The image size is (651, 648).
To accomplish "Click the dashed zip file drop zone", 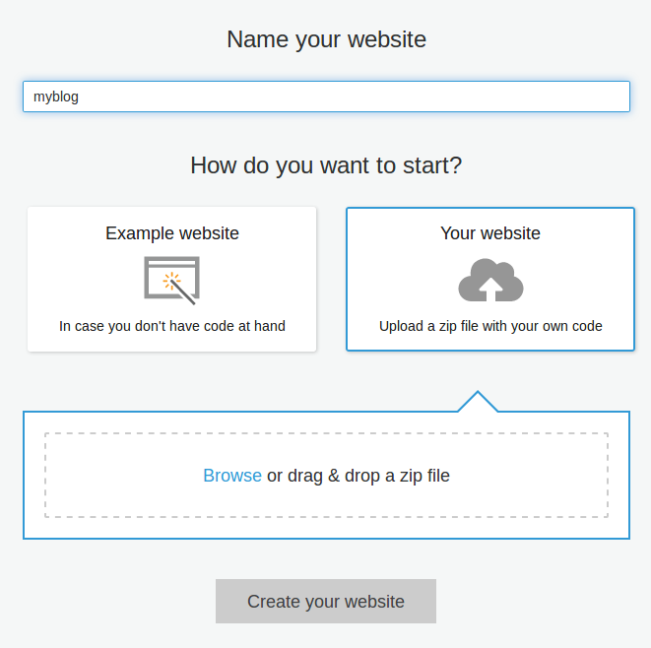I will [326, 476].
